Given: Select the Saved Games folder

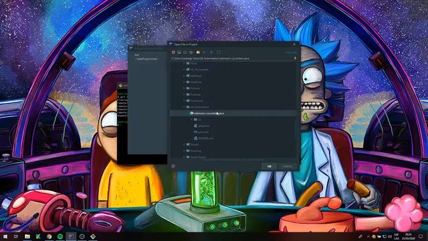Looking at the screenshot, I should (x=198, y=157).
